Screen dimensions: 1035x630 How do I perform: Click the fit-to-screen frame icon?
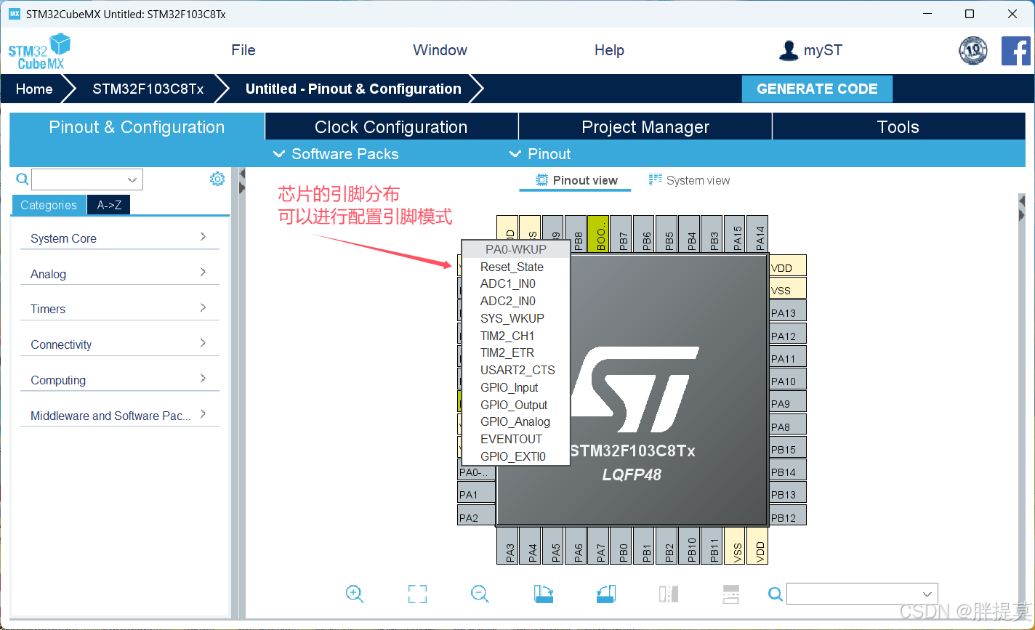pyautogui.click(x=417, y=594)
